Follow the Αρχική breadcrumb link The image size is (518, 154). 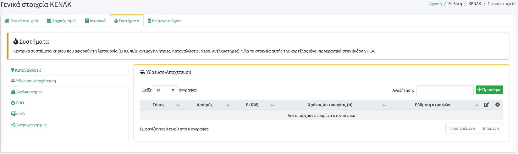[x=435, y=4]
